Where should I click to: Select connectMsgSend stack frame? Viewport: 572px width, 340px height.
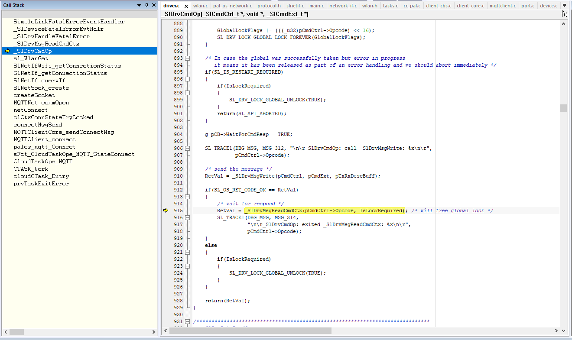(x=38, y=125)
